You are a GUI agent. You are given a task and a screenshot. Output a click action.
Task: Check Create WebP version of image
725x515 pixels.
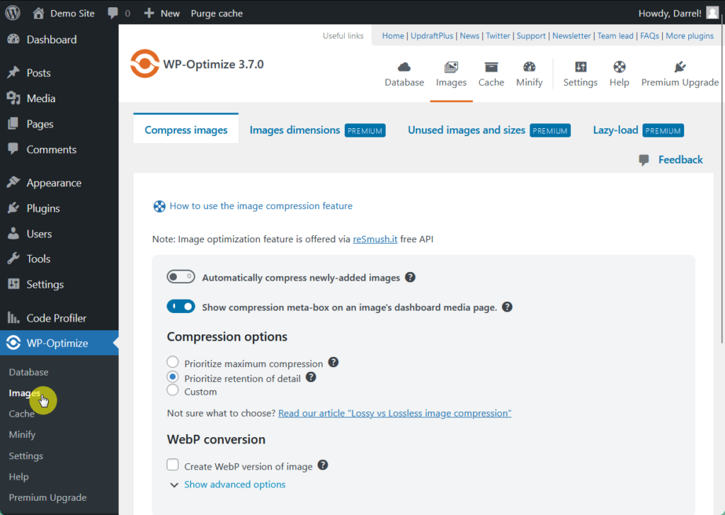point(173,465)
